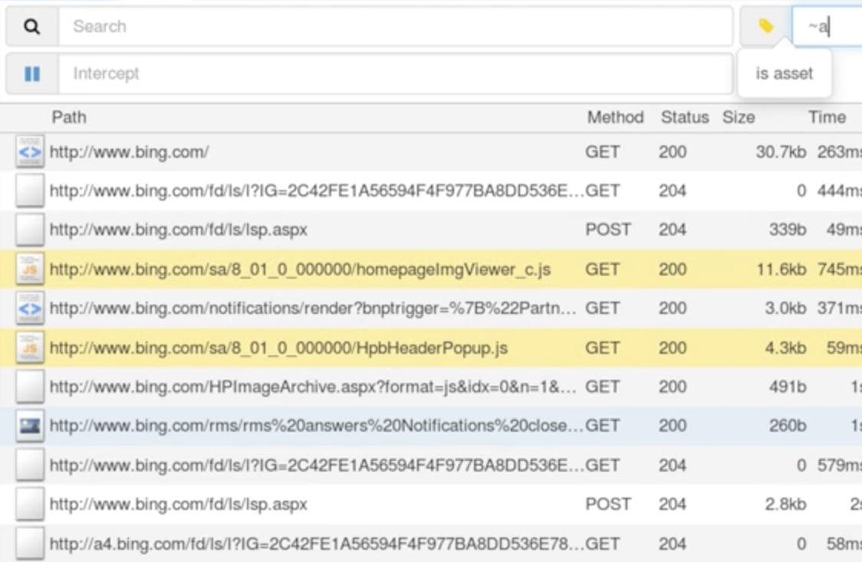Viewport: 862px width, 562px height.
Task: Click the Intercept input field
Action: tap(395, 74)
